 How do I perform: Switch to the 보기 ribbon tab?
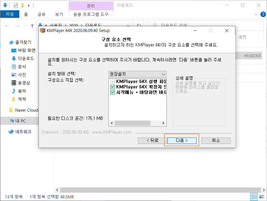coord(59,14)
